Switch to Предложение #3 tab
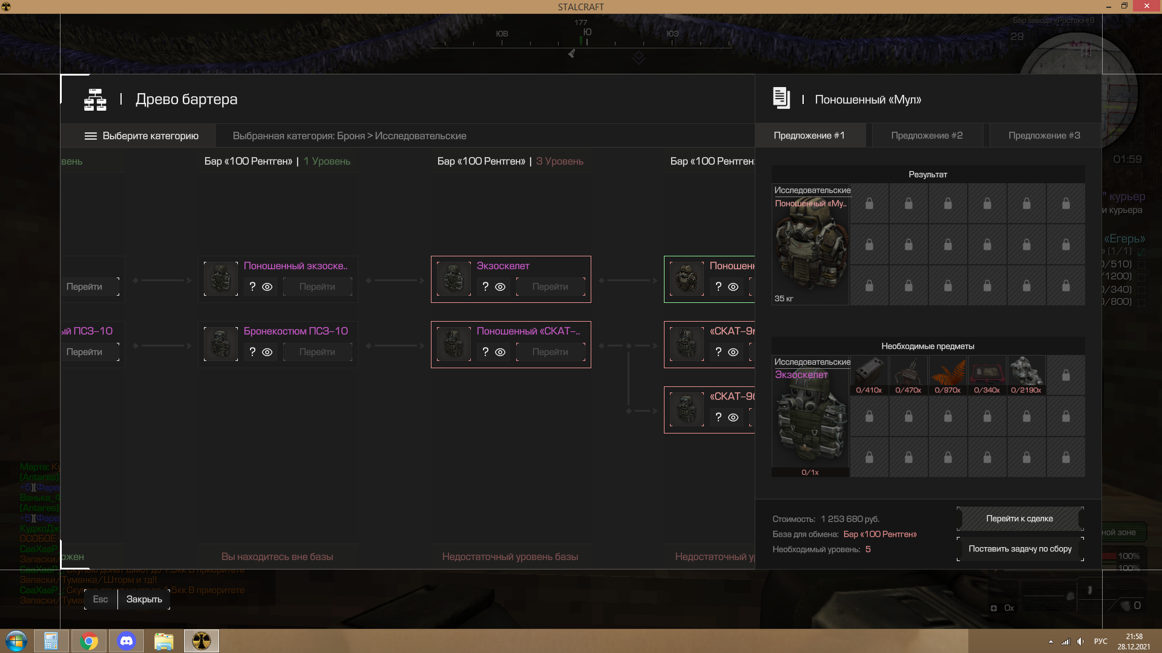 pos(1044,135)
